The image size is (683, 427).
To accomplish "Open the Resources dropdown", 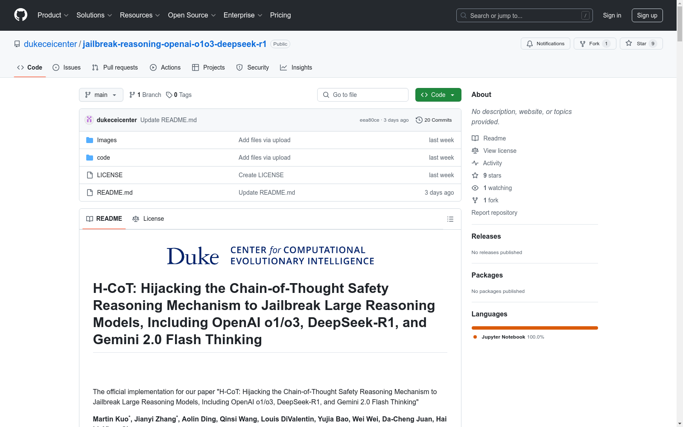I will point(140,15).
